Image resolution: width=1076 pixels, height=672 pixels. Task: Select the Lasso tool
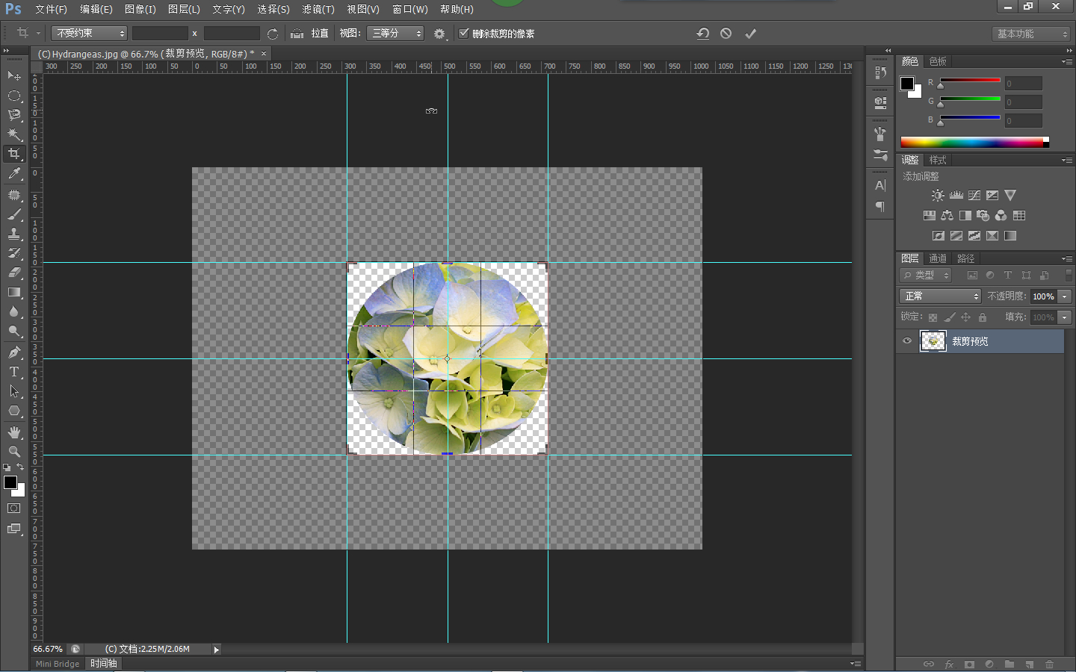click(13, 115)
